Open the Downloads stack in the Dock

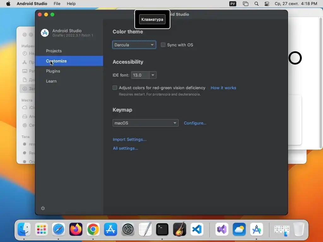point(282,230)
